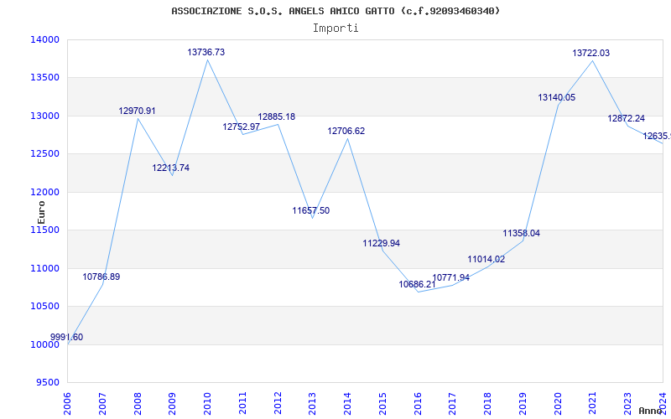
Task: Click the 13736.73 peak data label
Action: point(205,52)
